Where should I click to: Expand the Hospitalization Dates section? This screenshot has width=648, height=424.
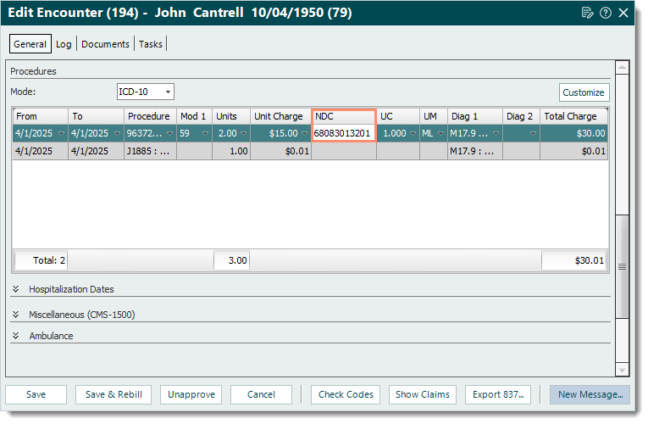coord(17,289)
